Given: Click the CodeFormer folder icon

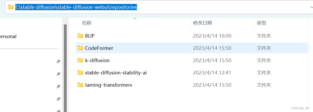Looking at the screenshot, I should click(80, 48).
